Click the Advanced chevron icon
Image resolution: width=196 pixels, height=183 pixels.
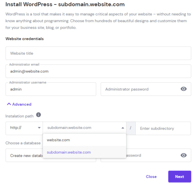tap(9, 104)
